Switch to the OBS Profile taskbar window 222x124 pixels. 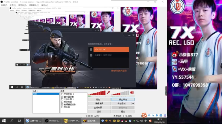click(x=52, y=121)
